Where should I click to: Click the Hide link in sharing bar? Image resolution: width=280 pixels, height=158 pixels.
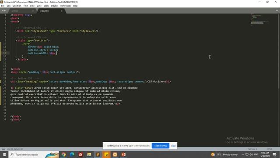[173, 146]
